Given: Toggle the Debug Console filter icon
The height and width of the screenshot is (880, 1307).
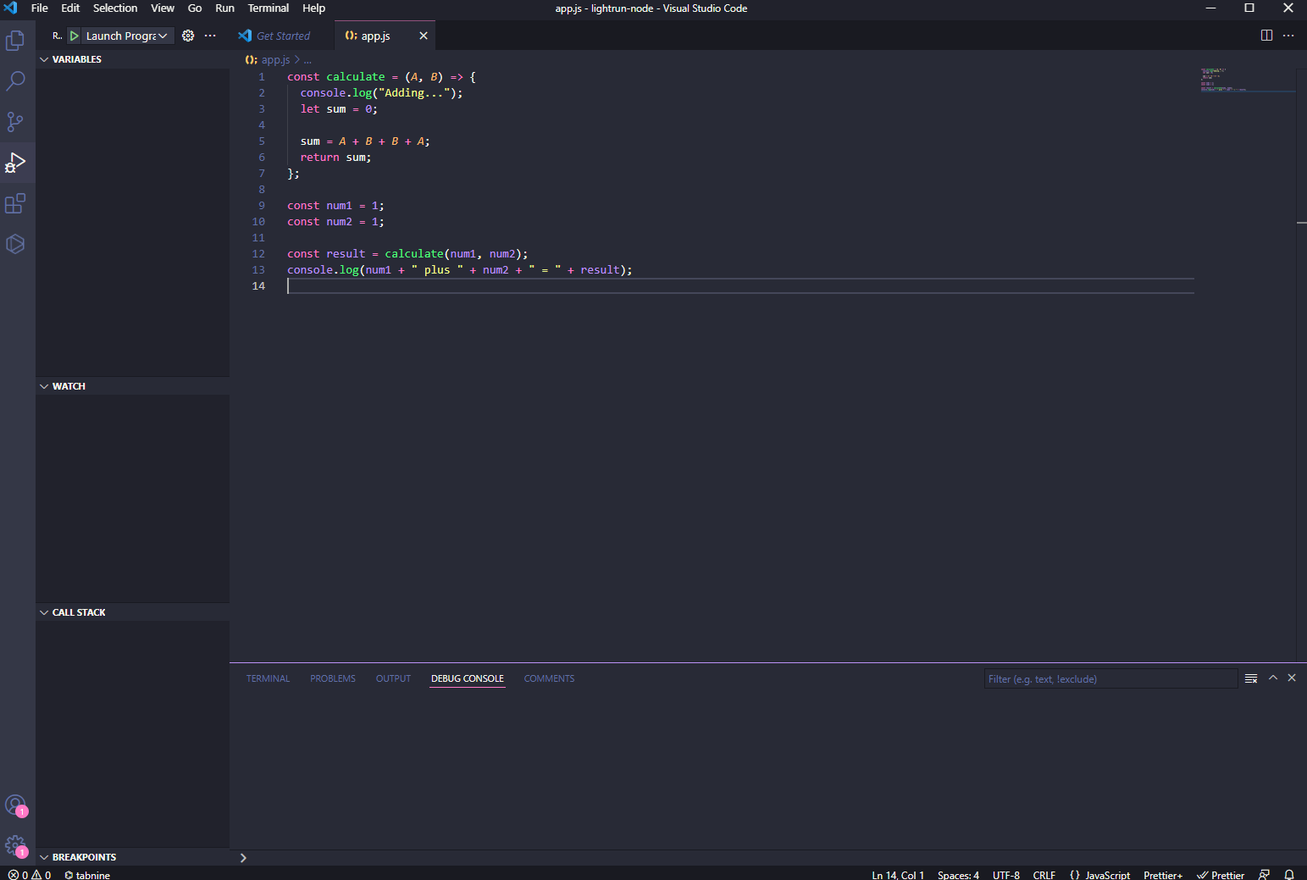Looking at the screenshot, I should (x=1251, y=678).
